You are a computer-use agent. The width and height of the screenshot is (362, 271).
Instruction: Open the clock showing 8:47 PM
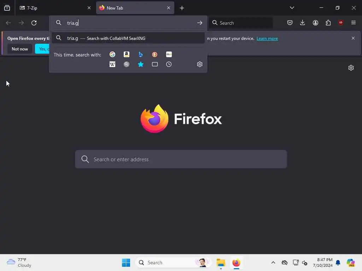coord(322,263)
